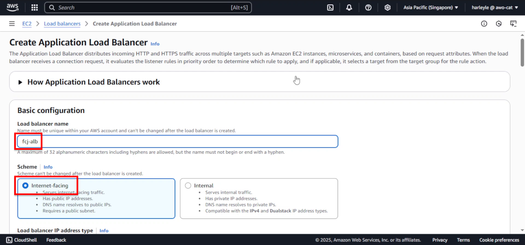
Task: Open Info link next to page title
Action: pos(155,44)
